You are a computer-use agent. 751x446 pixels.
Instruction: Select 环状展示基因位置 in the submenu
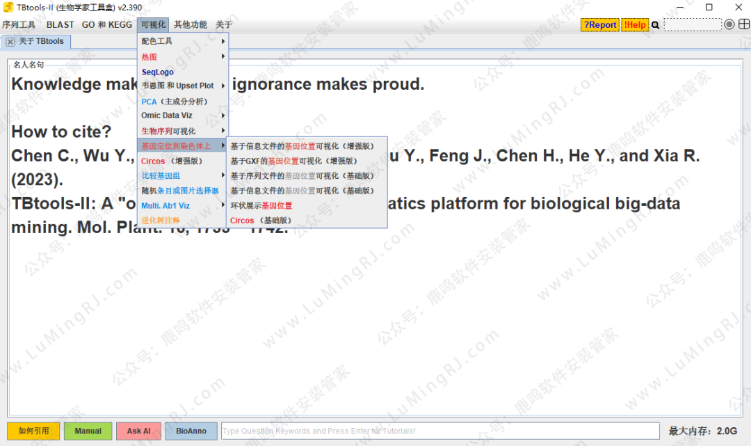click(261, 206)
